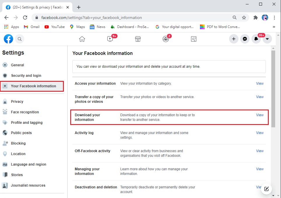
Task: Click the Create plus button
Action: [x=234, y=39]
